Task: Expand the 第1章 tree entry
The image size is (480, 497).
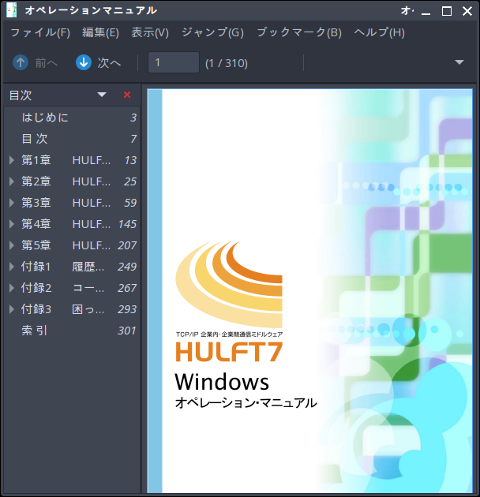Action: point(12,160)
